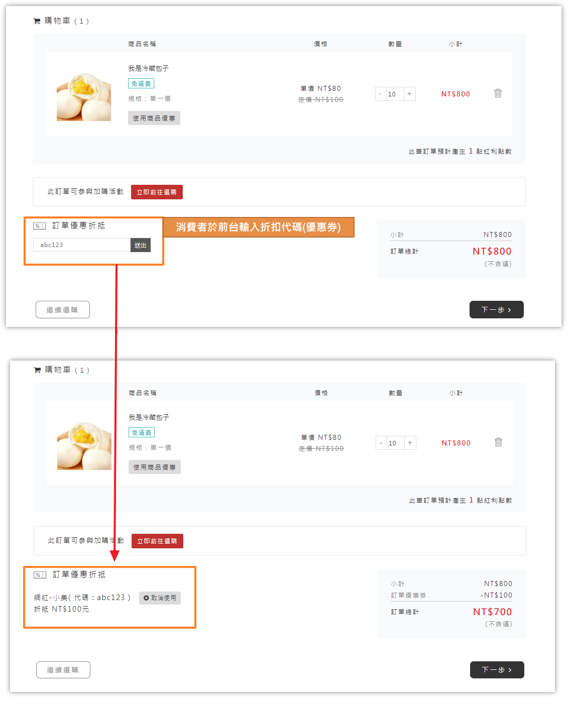Delete item with top cart trash icon
This screenshot has height=705, width=568.
click(498, 93)
